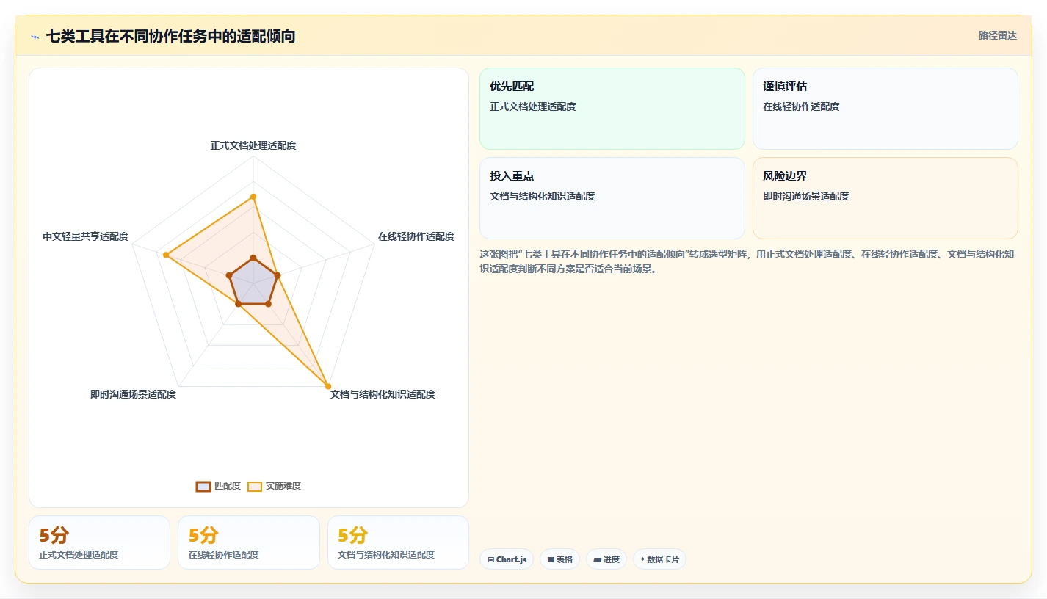Open the 优先匹配 card
Screen dimensions: 1047x599
click(x=612, y=109)
